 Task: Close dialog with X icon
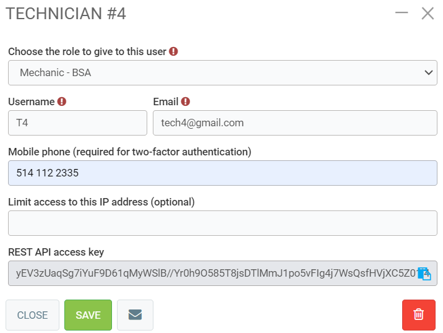[x=428, y=13]
